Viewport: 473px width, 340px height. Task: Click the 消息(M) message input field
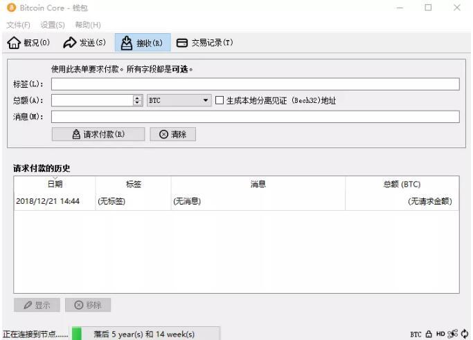pos(256,117)
